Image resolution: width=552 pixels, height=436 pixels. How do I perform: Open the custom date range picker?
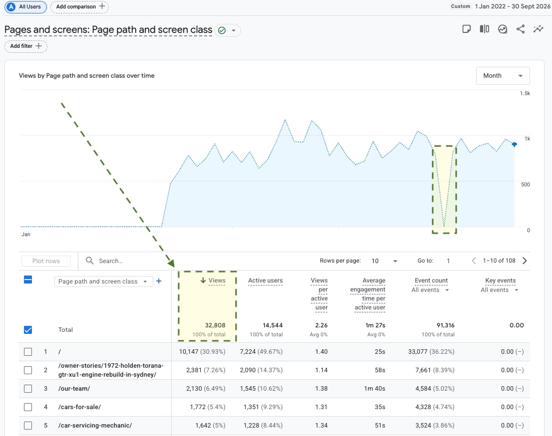tap(500, 6)
